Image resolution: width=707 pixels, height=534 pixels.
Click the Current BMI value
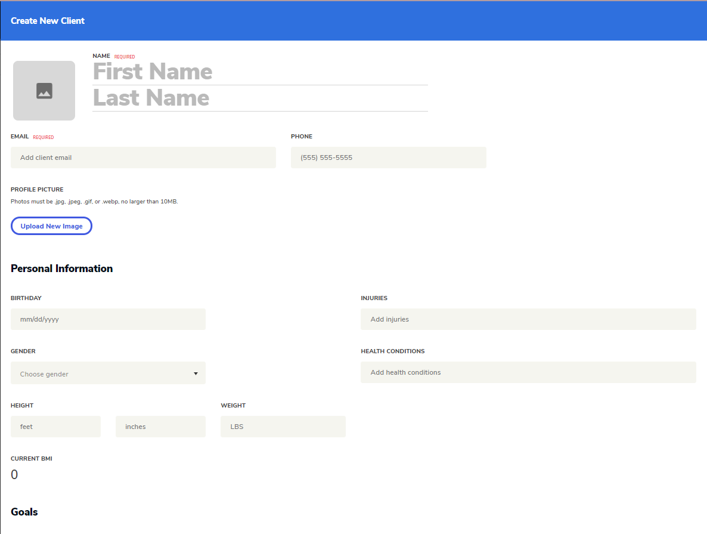click(x=14, y=475)
